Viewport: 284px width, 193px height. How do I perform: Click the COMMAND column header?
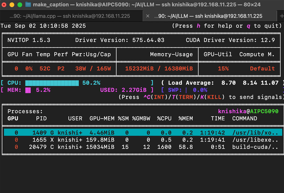[x=245, y=118]
